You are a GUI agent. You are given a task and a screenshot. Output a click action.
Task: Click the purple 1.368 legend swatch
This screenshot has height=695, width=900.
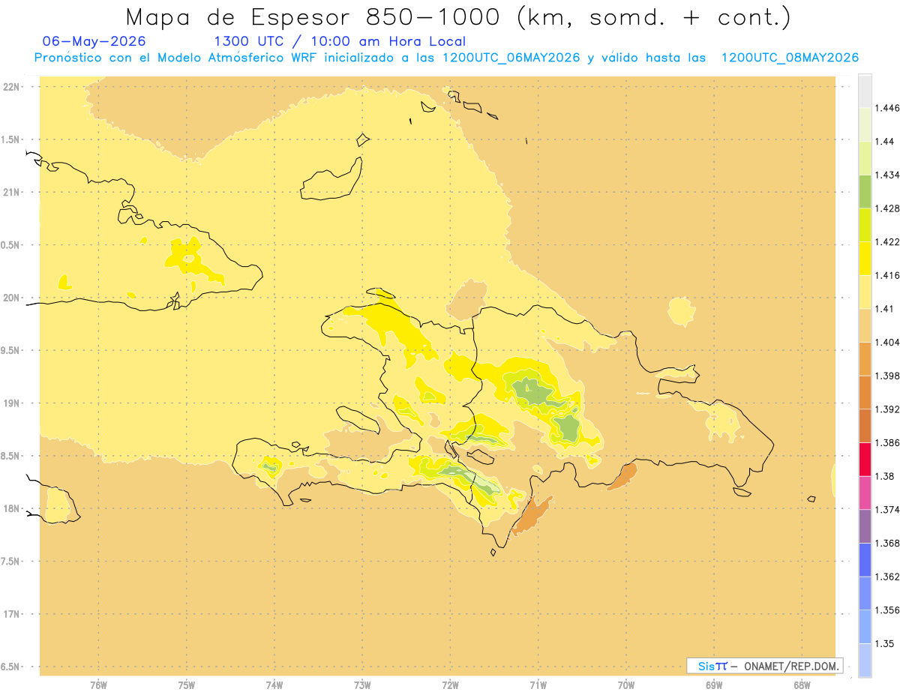click(865, 526)
